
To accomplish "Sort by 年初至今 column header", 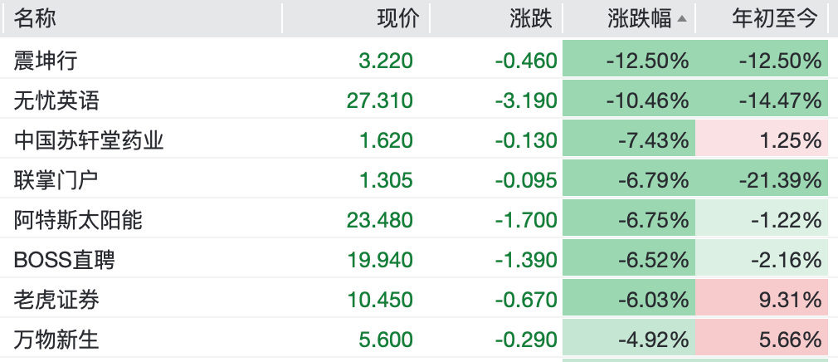I will [x=774, y=18].
